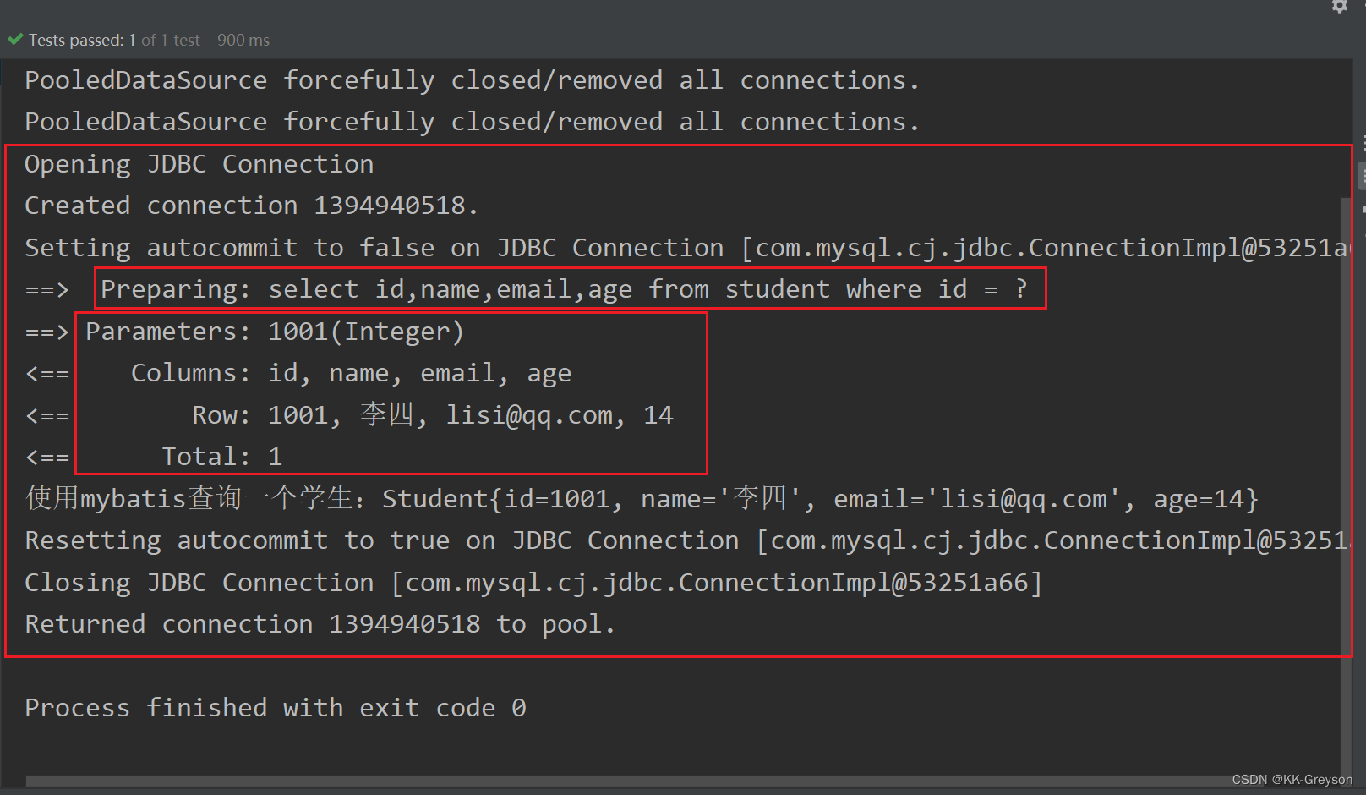
Task: Click the 'Setting autocommit to false' log line
Action: click(686, 248)
